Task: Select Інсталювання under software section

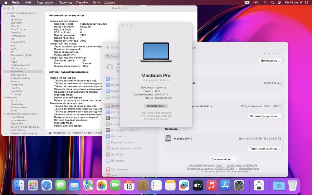Action: tap(18, 120)
